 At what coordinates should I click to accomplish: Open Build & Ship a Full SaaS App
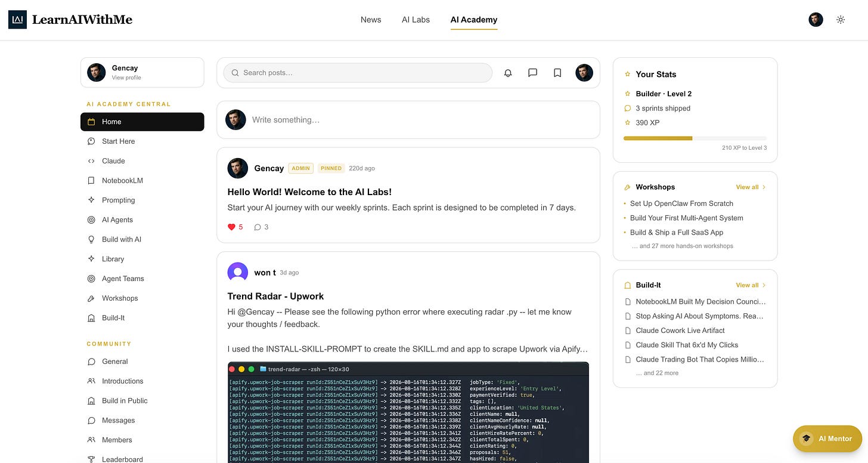coord(677,232)
